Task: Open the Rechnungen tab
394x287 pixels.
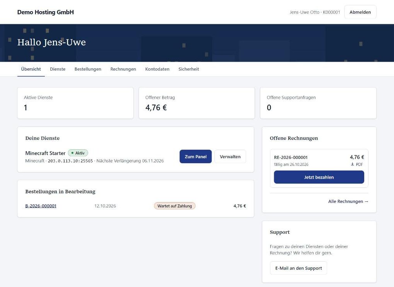Action: coord(123,69)
